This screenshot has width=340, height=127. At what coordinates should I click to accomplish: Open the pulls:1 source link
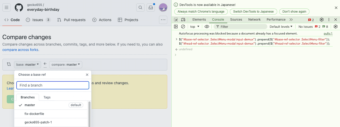[x=328, y=33]
